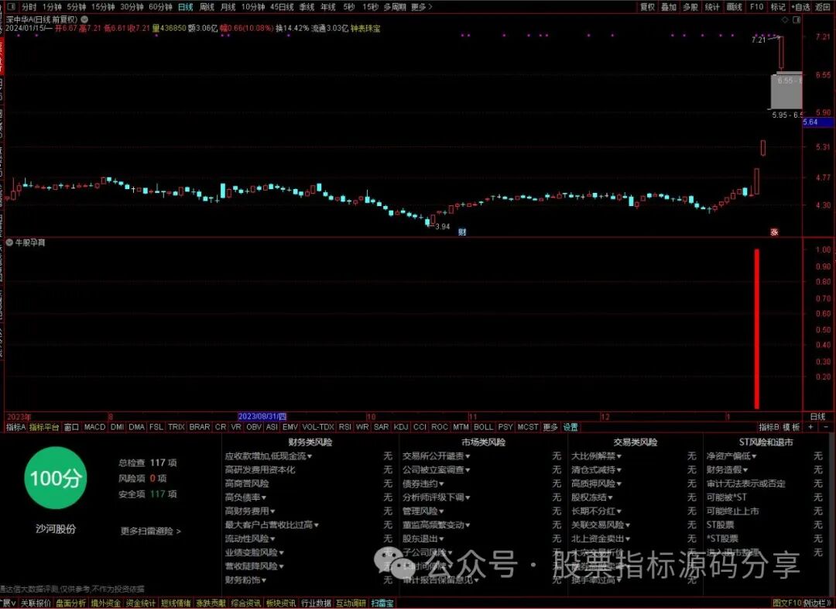The height and width of the screenshot is (609, 836).
Task: Click the split-window icon beside the diamond
Action: coord(797,19)
